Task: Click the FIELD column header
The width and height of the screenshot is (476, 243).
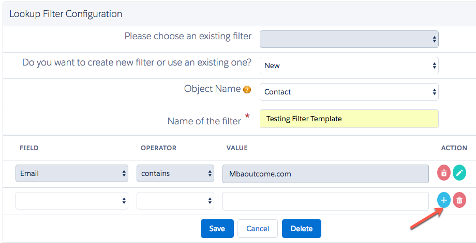Action: point(29,148)
